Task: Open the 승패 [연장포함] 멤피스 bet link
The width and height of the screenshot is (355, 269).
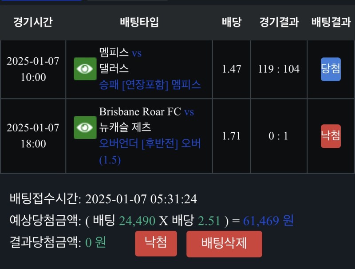Action: point(150,84)
